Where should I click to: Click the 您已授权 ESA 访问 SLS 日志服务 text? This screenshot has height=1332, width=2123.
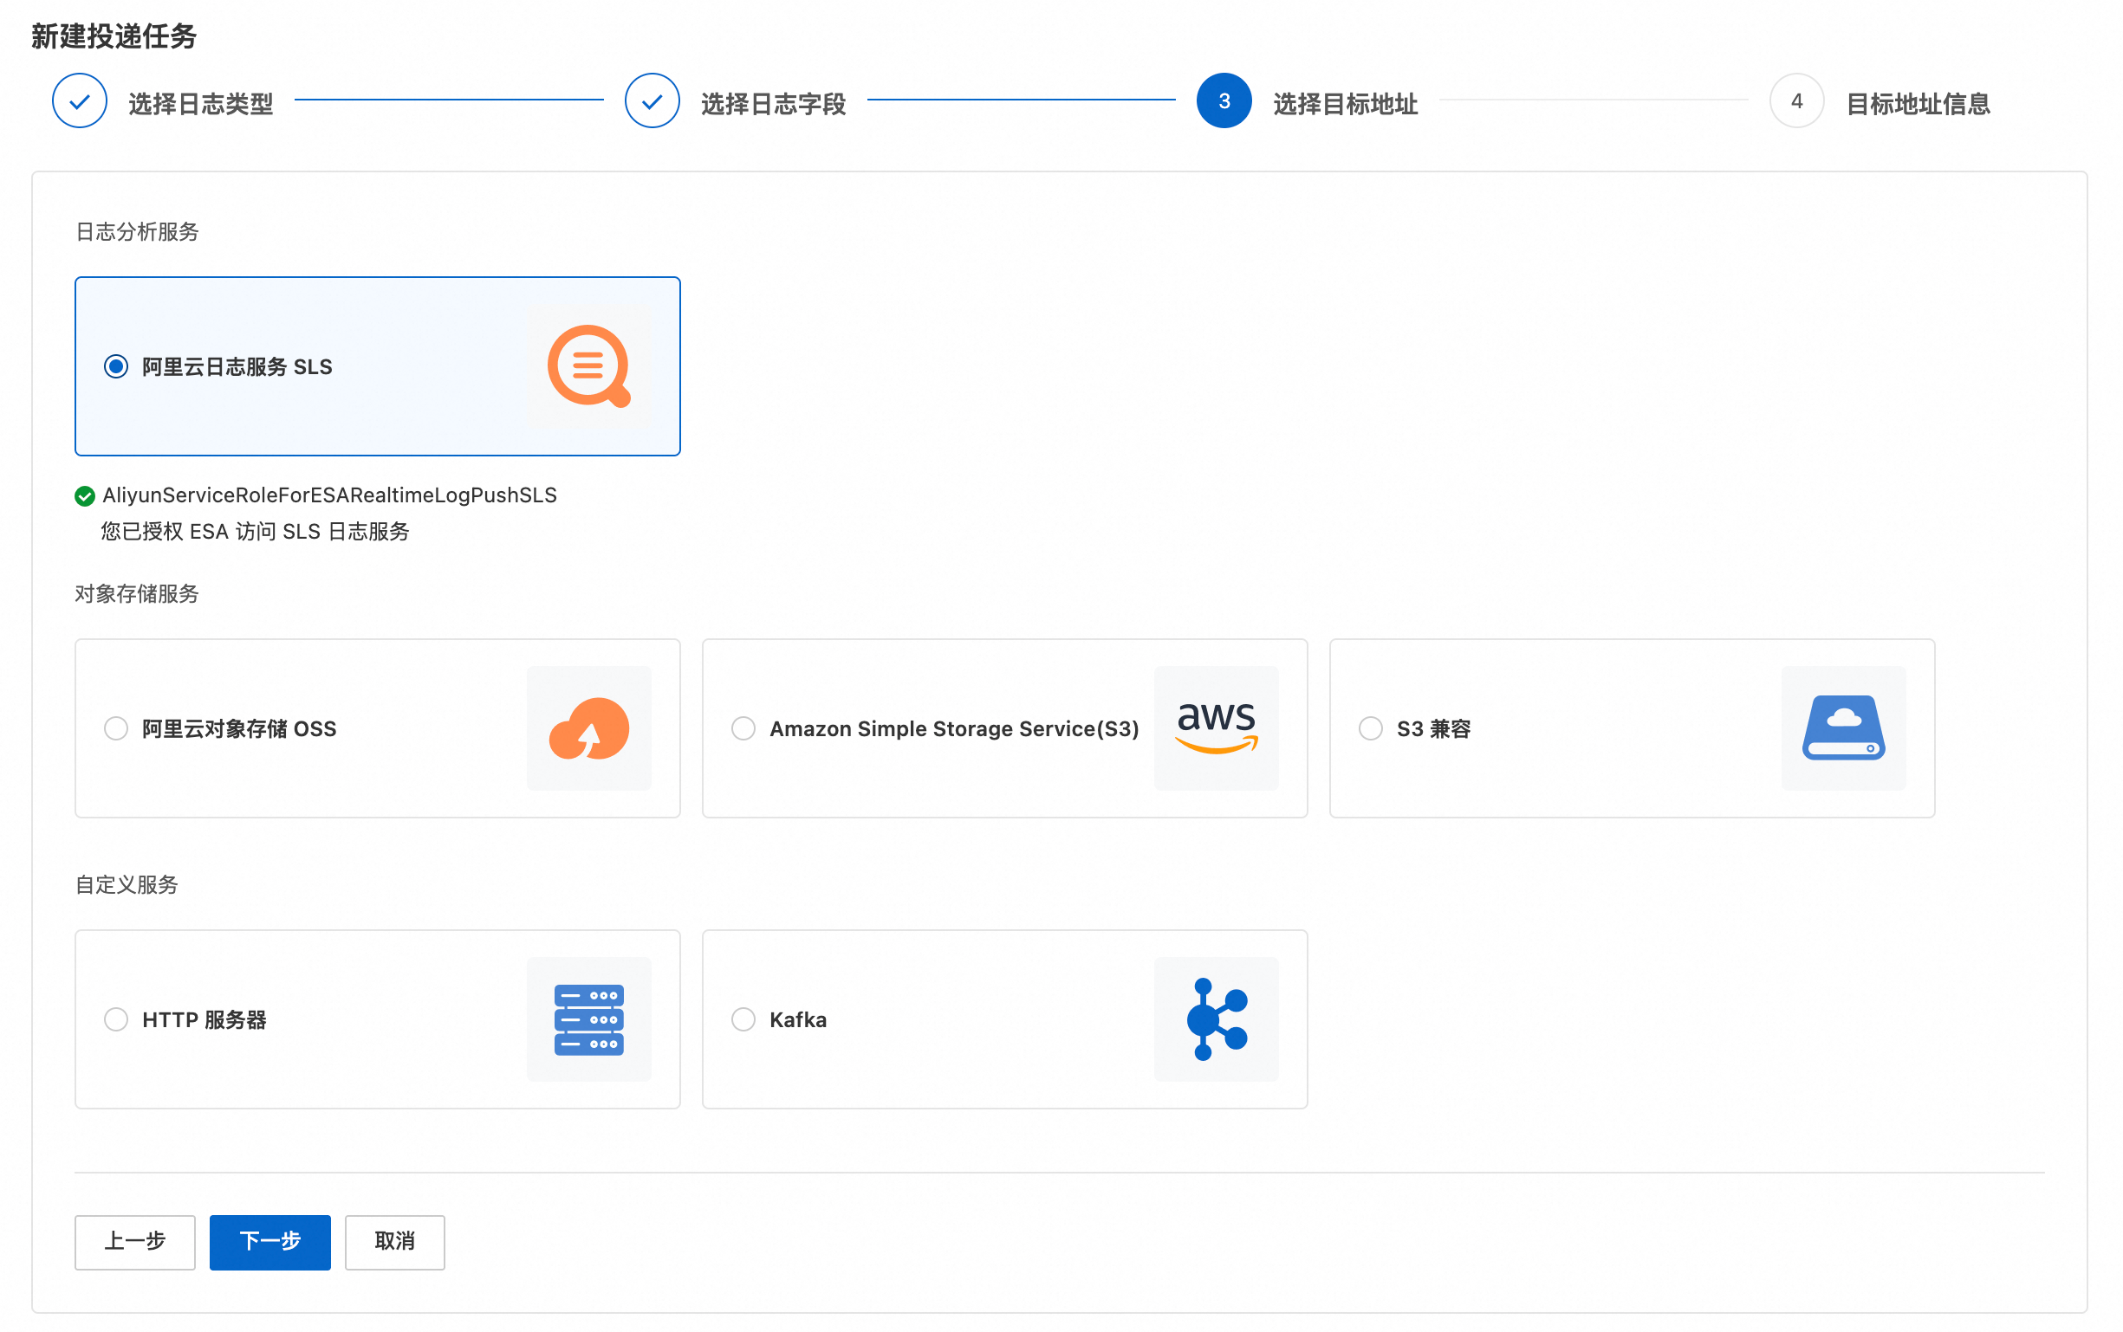(255, 531)
